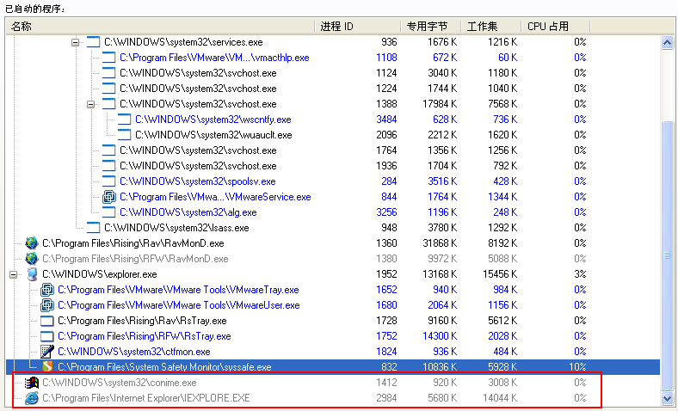This screenshot has height=411, width=678.
Task: Click the wscntfy.exe process icon
Action: pos(124,120)
